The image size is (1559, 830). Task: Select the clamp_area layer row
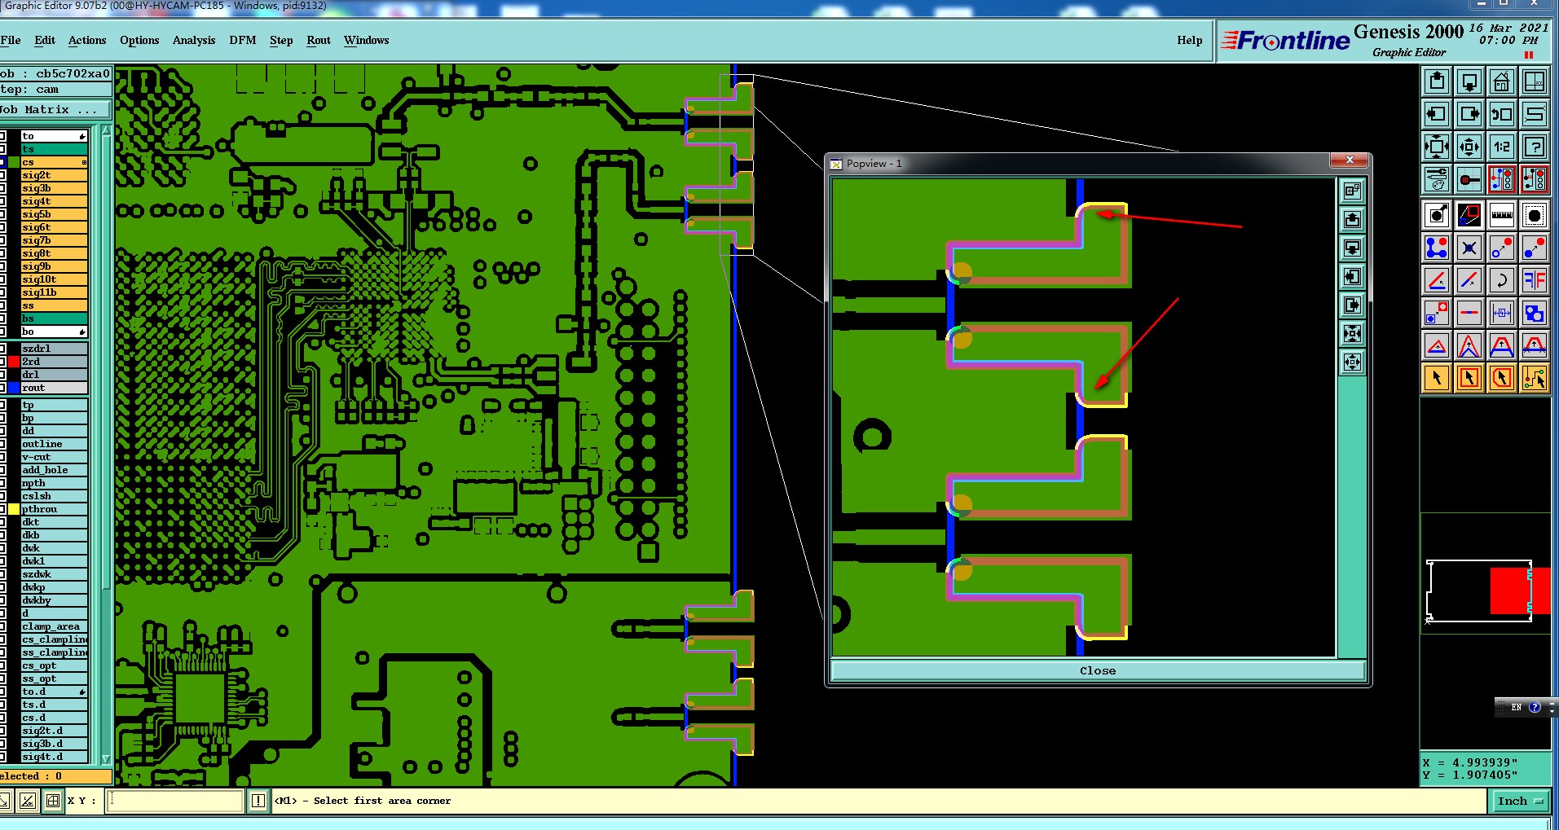pyautogui.click(x=54, y=626)
